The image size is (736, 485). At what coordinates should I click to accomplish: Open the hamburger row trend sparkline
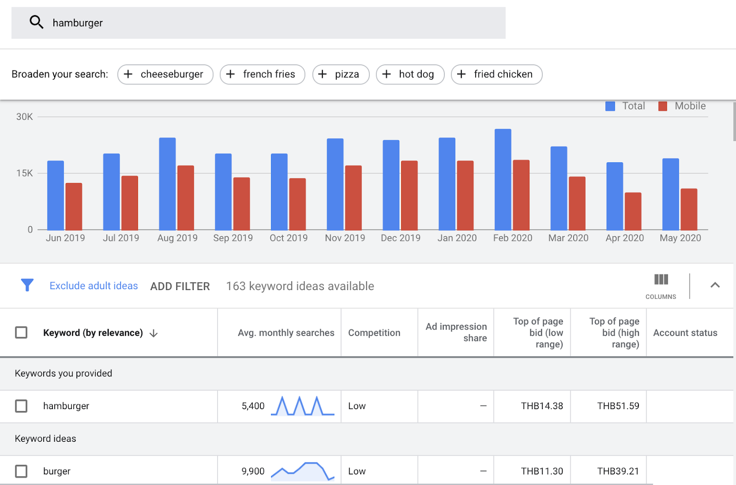click(303, 406)
